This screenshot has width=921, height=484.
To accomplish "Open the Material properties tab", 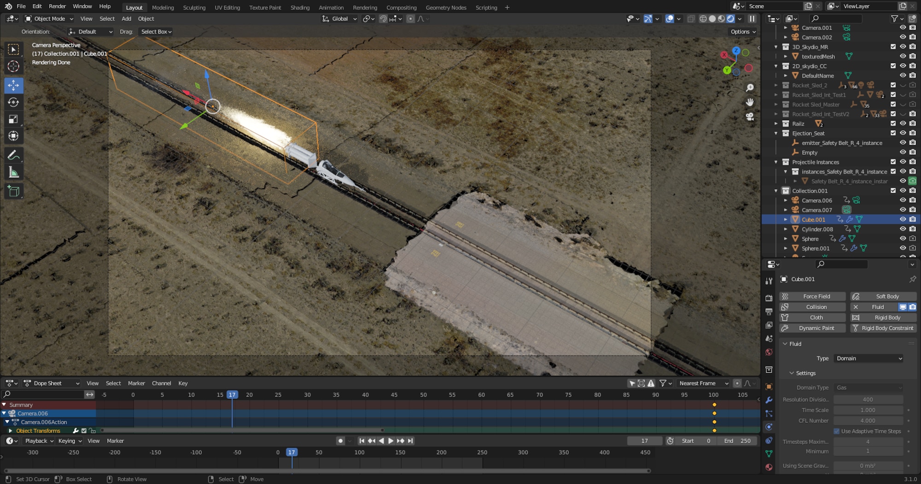I will coord(769,467).
